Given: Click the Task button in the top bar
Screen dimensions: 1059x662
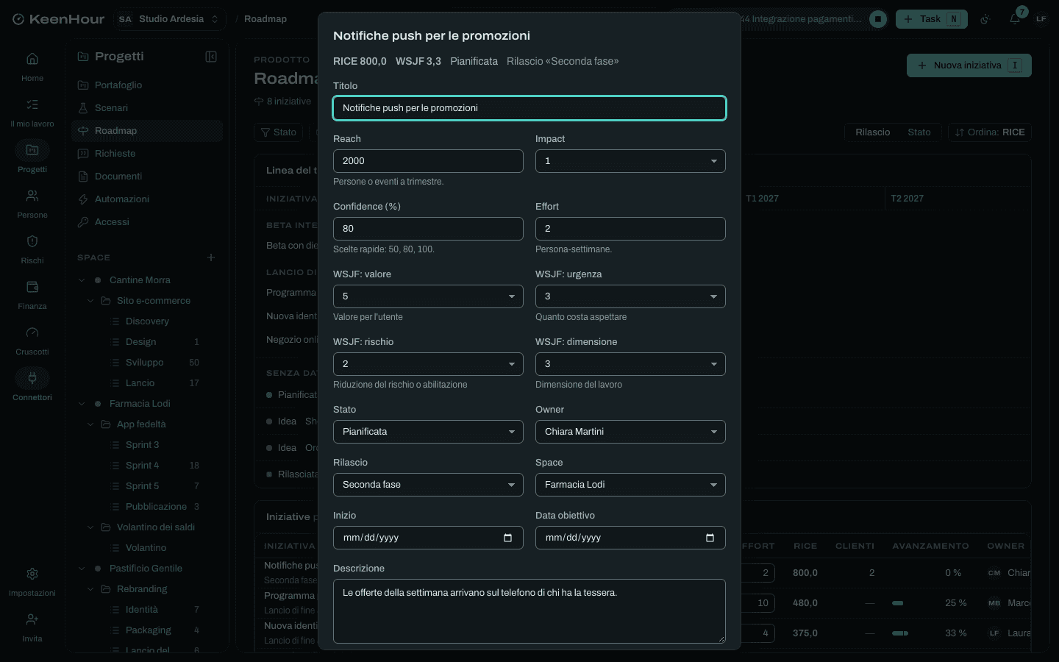Looking at the screenshot, I should tap(932, 19).
